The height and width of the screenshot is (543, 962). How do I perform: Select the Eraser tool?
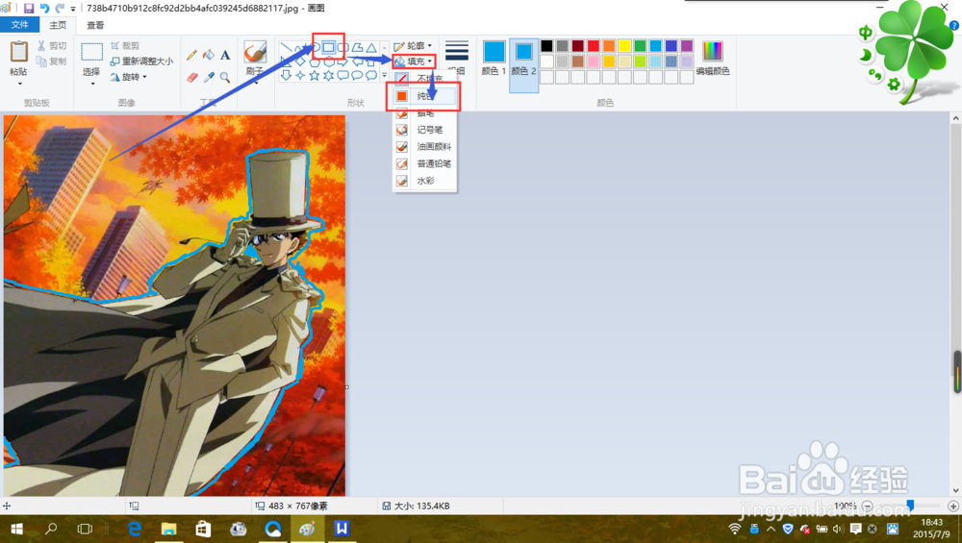(x=192, y=77)
